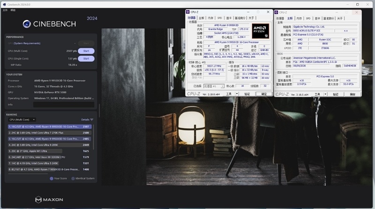Switch to SPD tab in left CPU-Z window
The image size is (375, 209).
coord(219,18)
